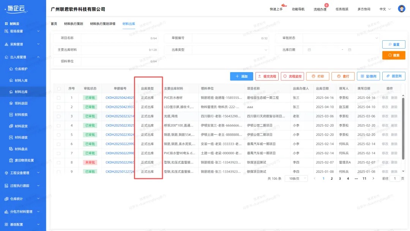Screen dimensions: 410x231
Task: Open the 10条/页 page size selector
Action: (x=296, y=178)
